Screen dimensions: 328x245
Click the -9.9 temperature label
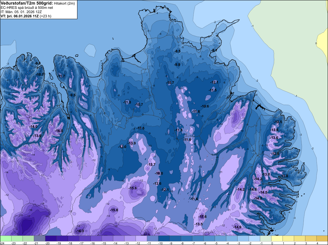[177, 65]
